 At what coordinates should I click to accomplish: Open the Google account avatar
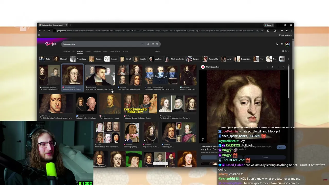point(287,44)
